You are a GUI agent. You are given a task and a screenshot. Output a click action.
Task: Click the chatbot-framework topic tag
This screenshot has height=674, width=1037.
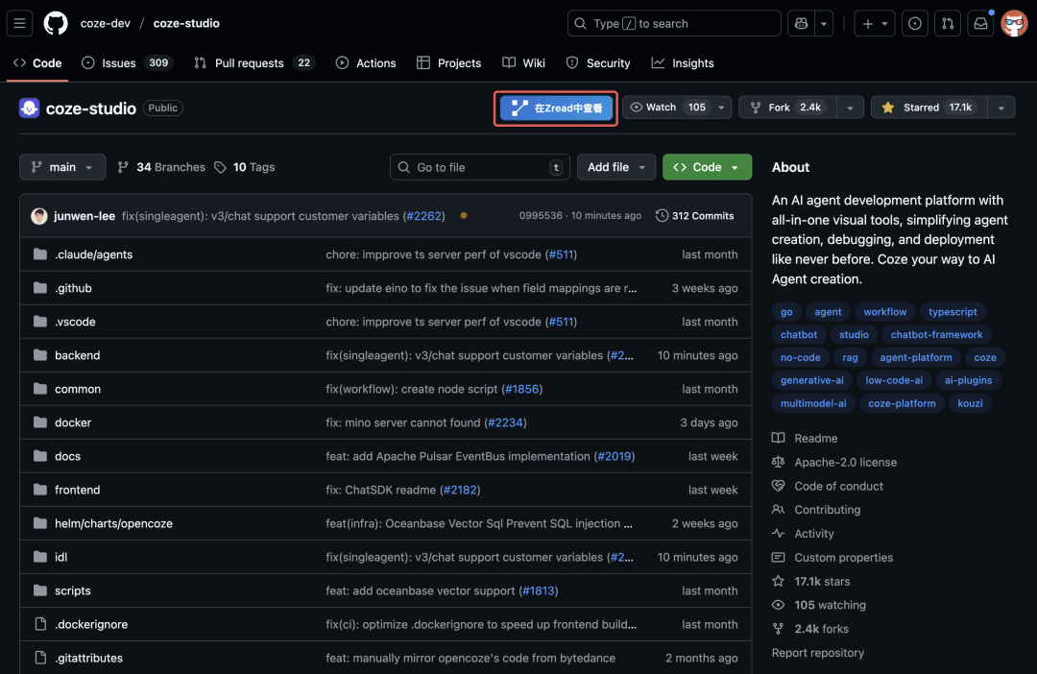[936, 334]
